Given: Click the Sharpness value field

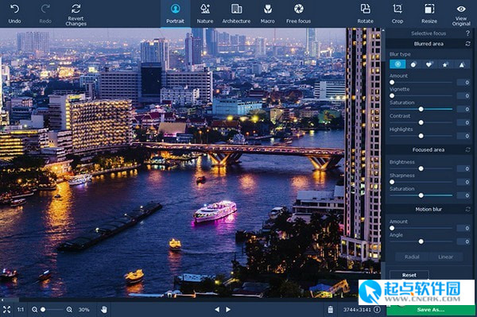Looking at the screenshot, I should coord(463,182).
